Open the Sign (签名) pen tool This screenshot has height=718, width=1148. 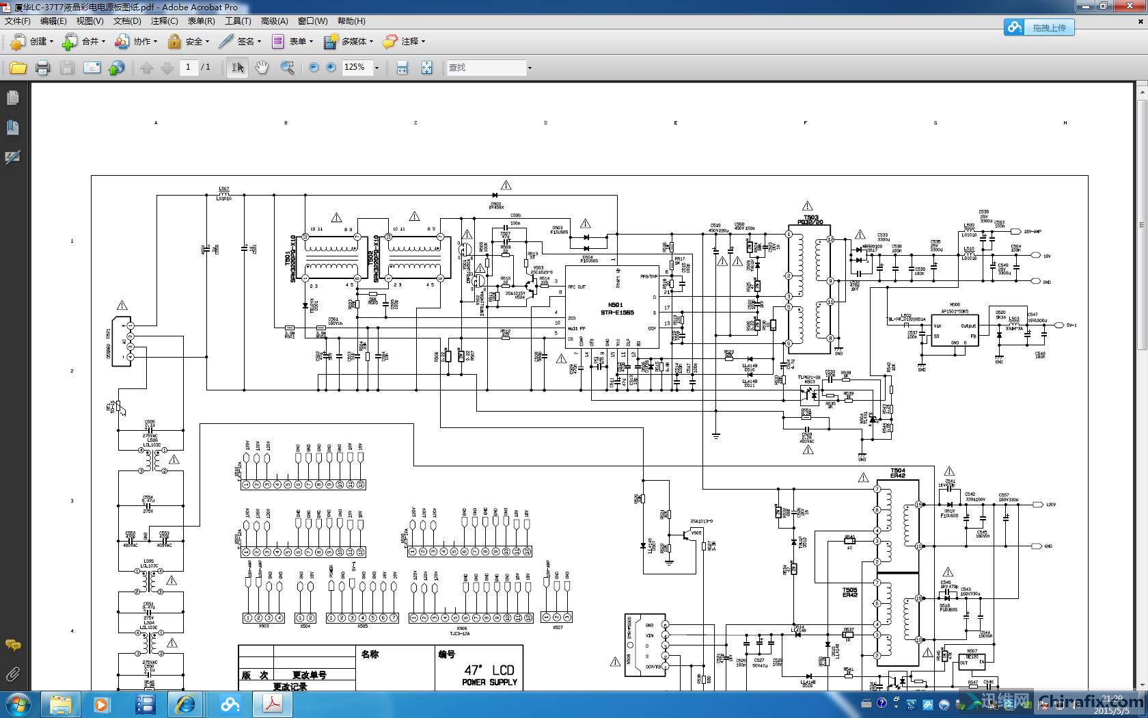(x=239, y=42)
